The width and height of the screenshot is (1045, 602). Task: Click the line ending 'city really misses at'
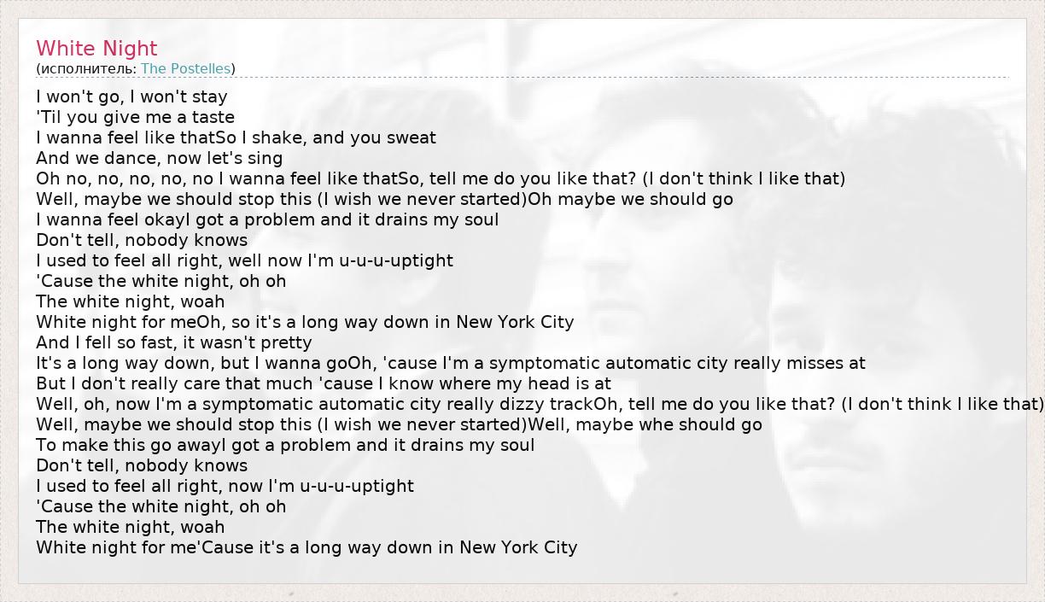450,363
